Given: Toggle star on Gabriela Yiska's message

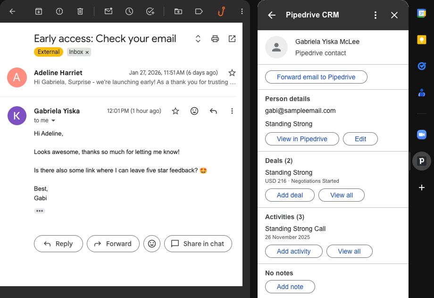Looking at the screenshot, I should 175,111.
